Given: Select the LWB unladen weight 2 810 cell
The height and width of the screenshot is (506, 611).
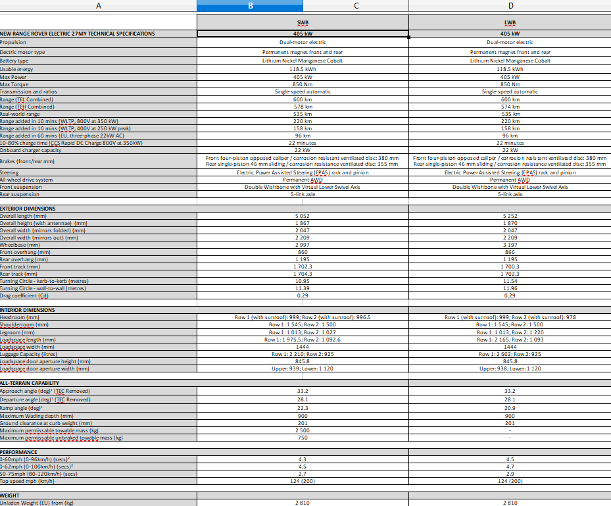Looking at the screenshot, I should (x=510, y=503).
